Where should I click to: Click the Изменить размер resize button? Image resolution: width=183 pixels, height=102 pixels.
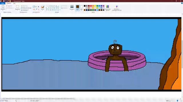point(26,8)
